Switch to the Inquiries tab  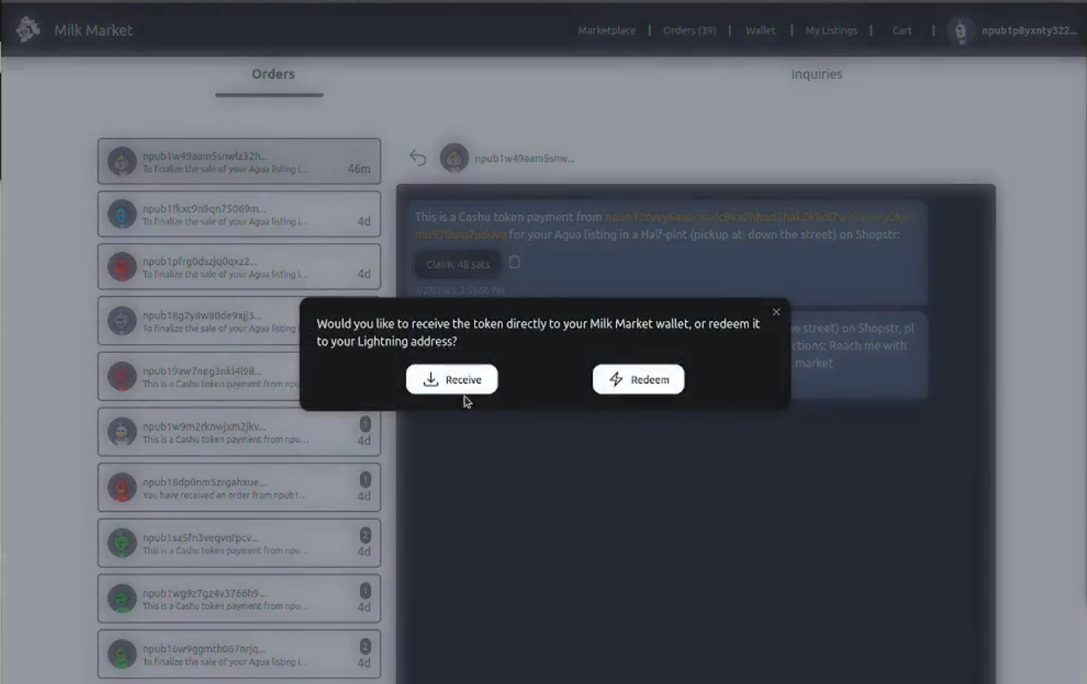coord(817,74)
